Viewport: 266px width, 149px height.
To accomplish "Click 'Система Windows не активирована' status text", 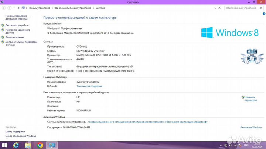I will tap(66, 122).
